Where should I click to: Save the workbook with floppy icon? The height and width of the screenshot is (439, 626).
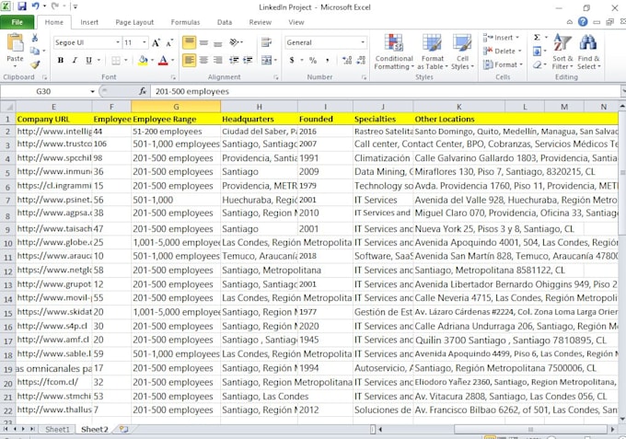click(21, 6)
